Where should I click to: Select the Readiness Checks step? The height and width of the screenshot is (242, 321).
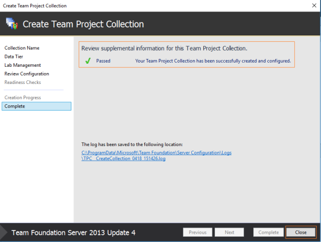click(22, 82)
